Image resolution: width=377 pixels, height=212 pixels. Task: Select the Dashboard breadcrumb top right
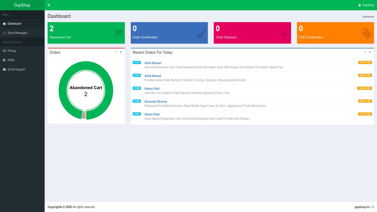[x=368, y=17]
